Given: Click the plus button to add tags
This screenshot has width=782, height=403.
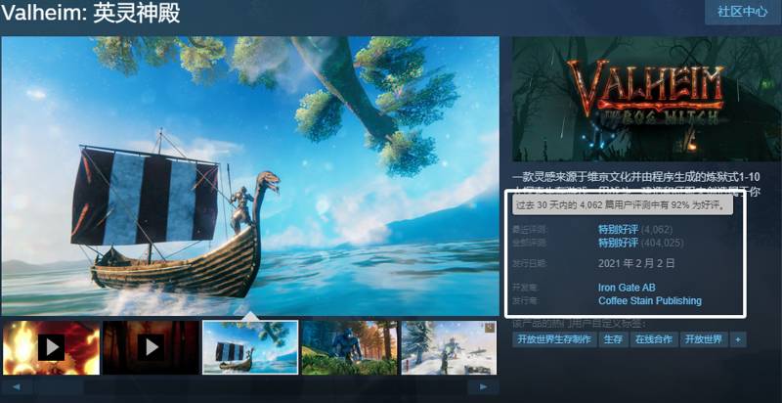Looking at the screenshot, I should 738,339.
